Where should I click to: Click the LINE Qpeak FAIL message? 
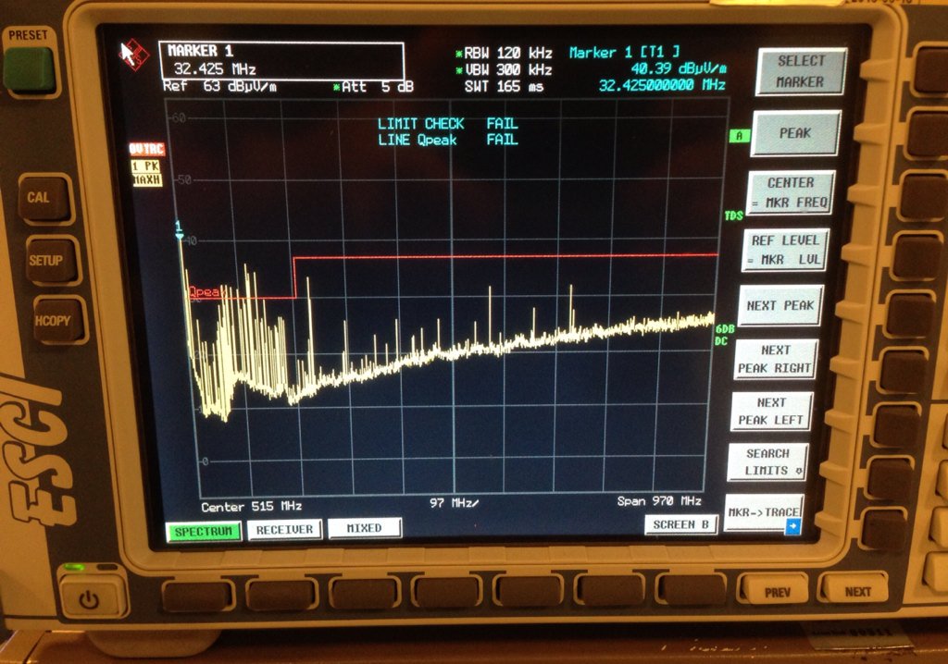point(447,141)
